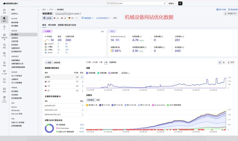Screen dimensions: 238x141
Task: Click the Semrush logo
Action: point(10,3)
